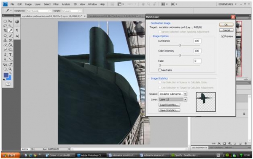
Task: Select the Eyedropper tool in toolbox
Action: point(10,30)
